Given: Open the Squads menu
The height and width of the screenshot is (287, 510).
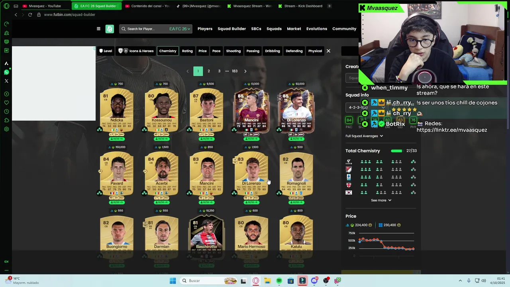Looking at the screenshot, I should tap(274, 29).
